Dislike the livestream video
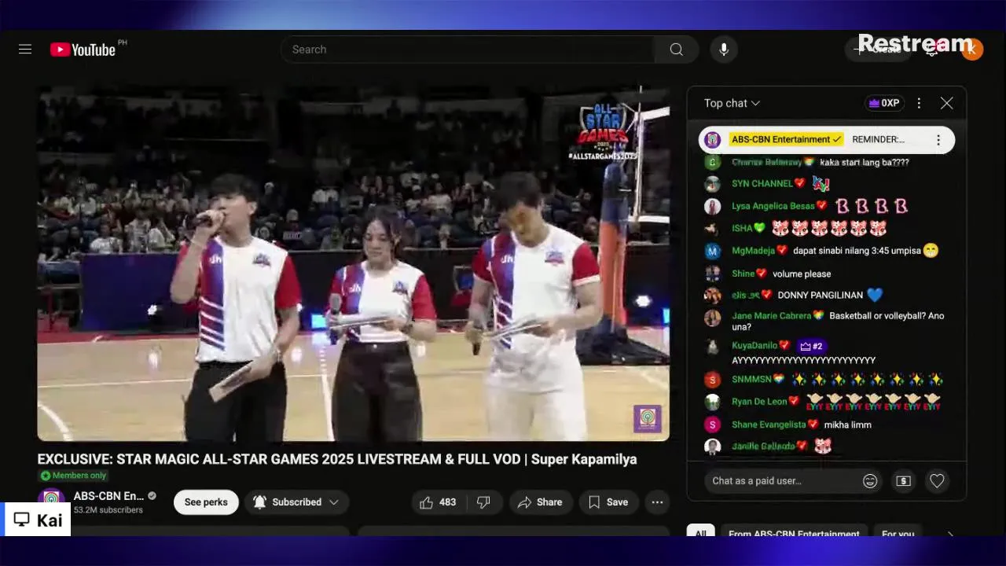 pos(484,502)
